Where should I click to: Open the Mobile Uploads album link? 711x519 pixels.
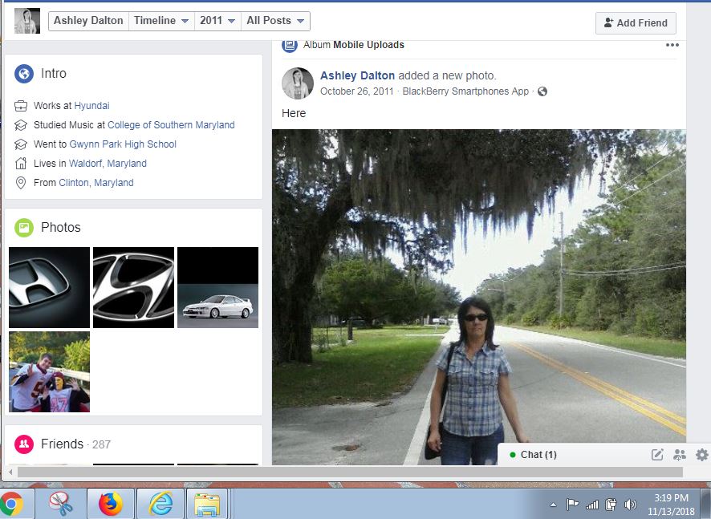click(x=368, y=45)
